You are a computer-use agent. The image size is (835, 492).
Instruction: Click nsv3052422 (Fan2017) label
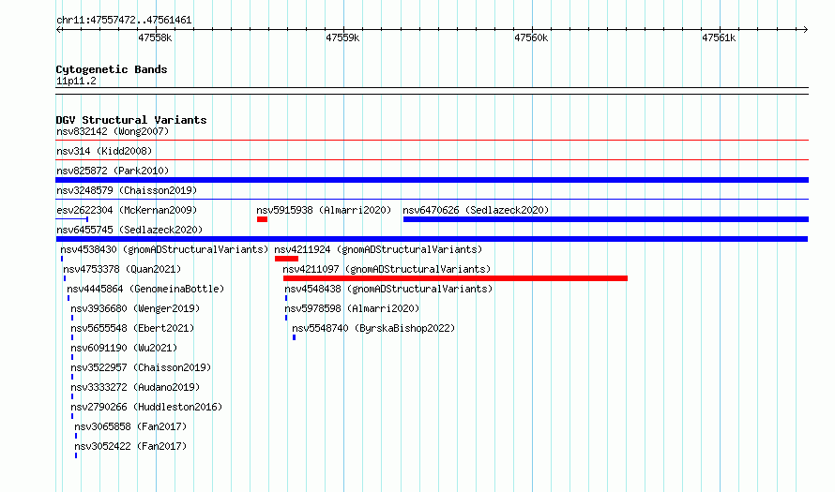tap(130, 446)
